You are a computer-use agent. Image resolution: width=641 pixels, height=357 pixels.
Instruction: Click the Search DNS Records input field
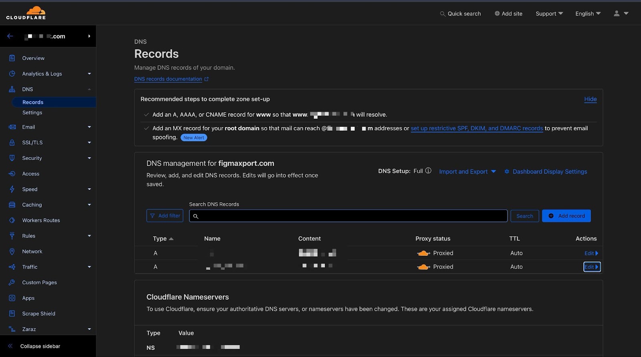[x=348, y=216]
